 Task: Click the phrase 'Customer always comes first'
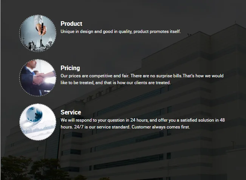tap(161, 127)
